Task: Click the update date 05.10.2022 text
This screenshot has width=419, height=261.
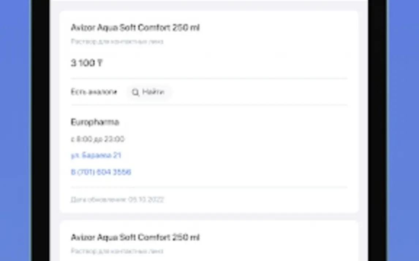Action: [x=117, y=199]
